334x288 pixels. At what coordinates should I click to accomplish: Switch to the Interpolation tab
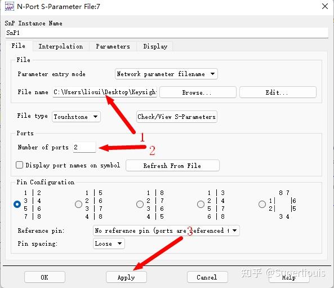pyautogui.click(x=61, y=46)
